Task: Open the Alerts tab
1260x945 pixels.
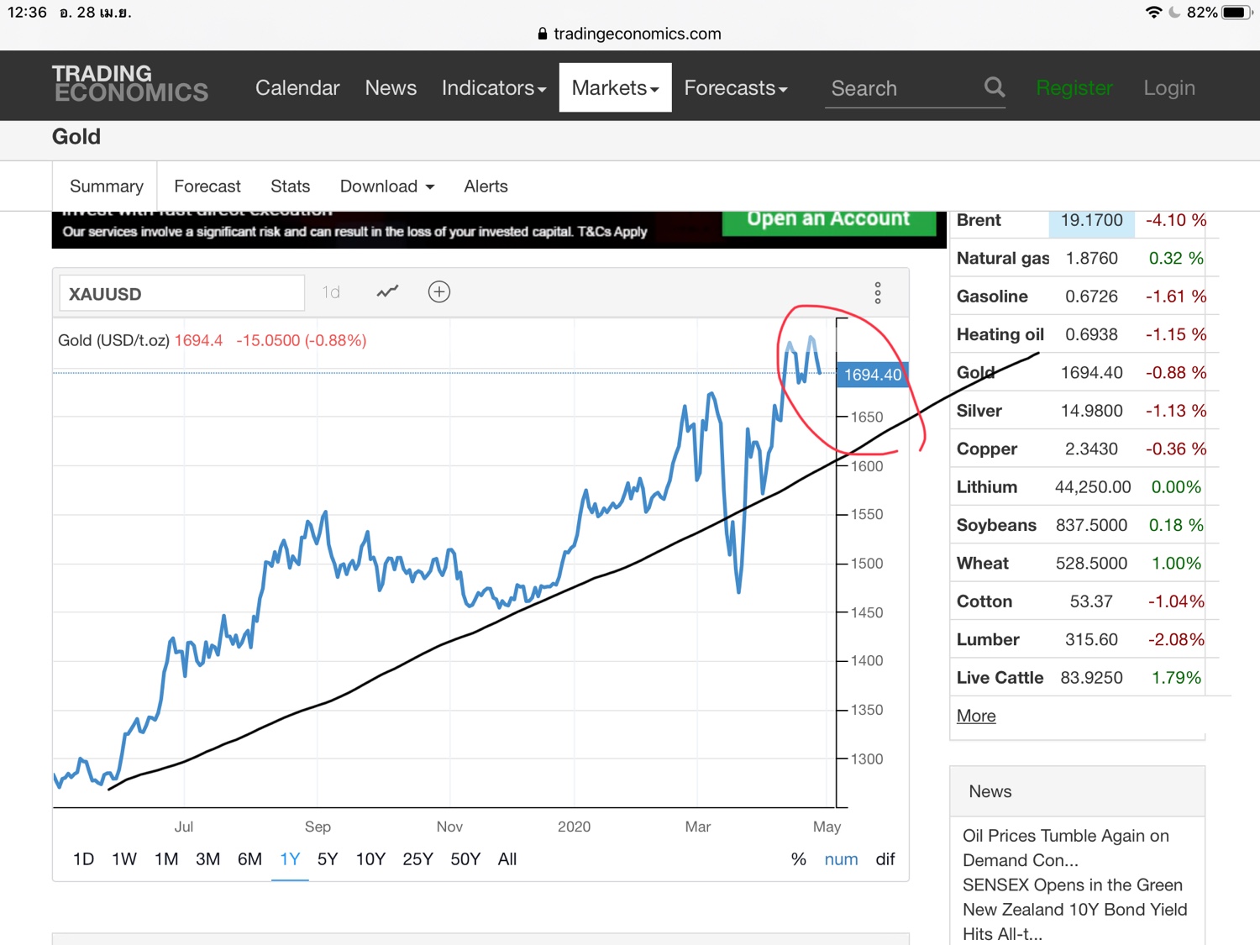Action: pyautogui.click(x=486, y=186)
